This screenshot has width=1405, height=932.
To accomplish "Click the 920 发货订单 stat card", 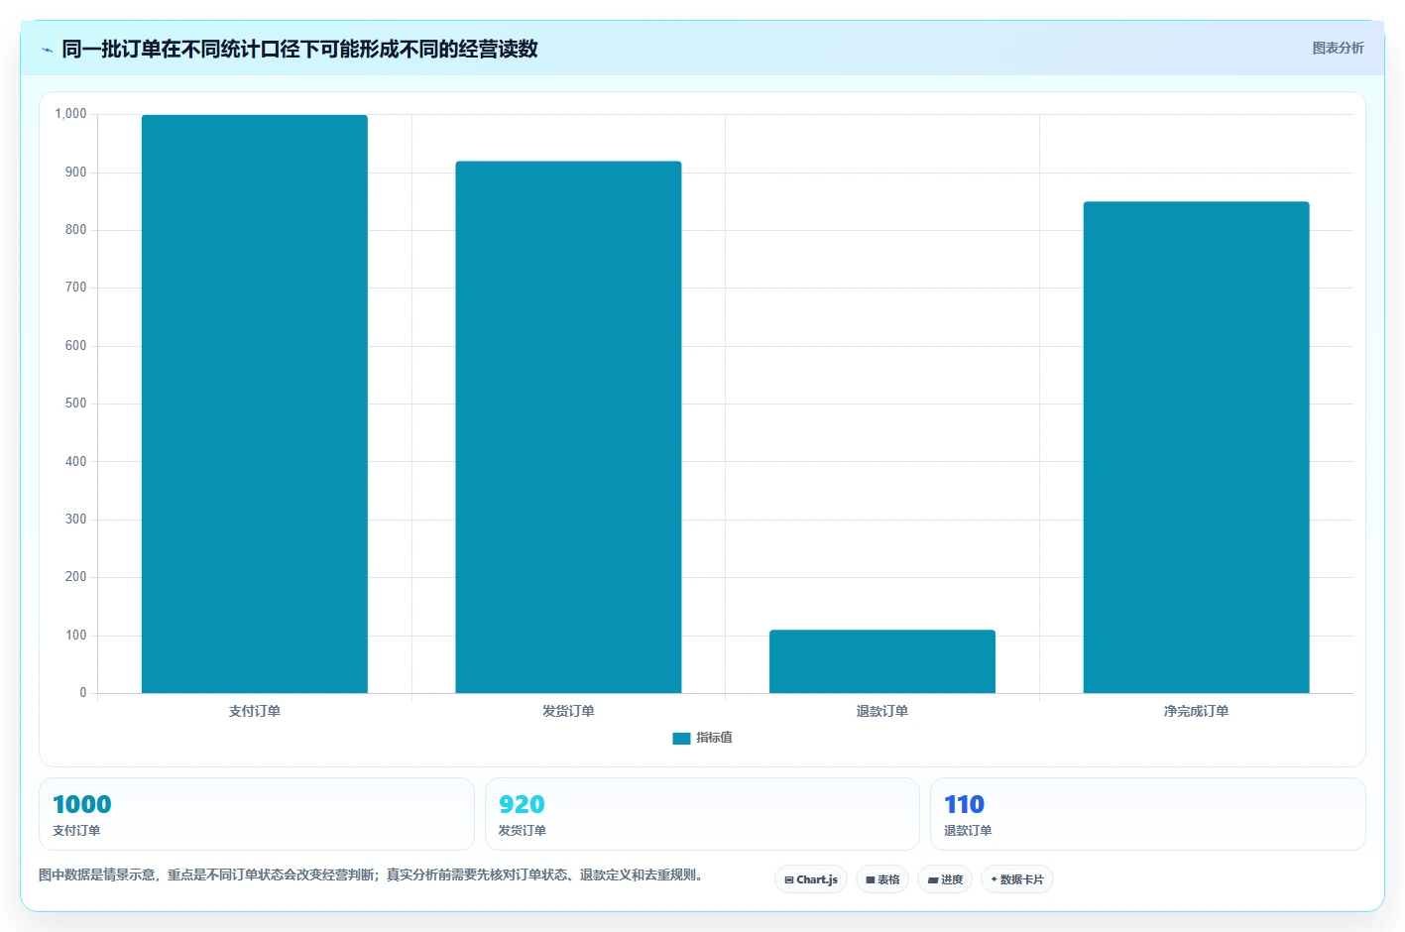I will (702, 814).
